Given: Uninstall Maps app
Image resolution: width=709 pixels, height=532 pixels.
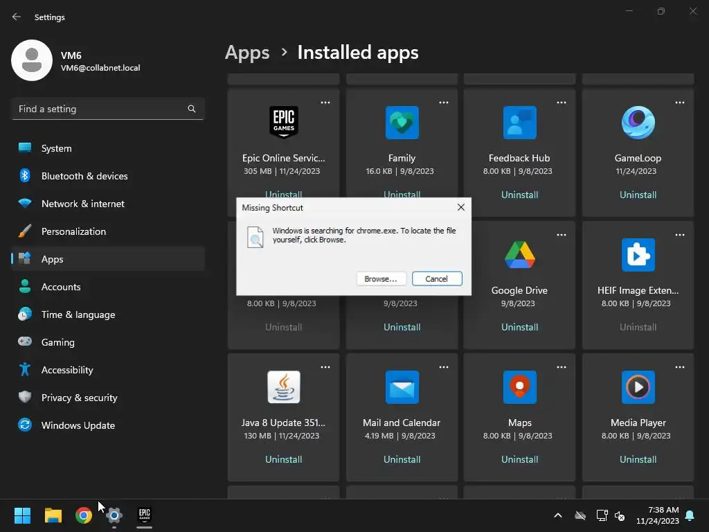Looking at the screenshot, I should pos(519,459).
